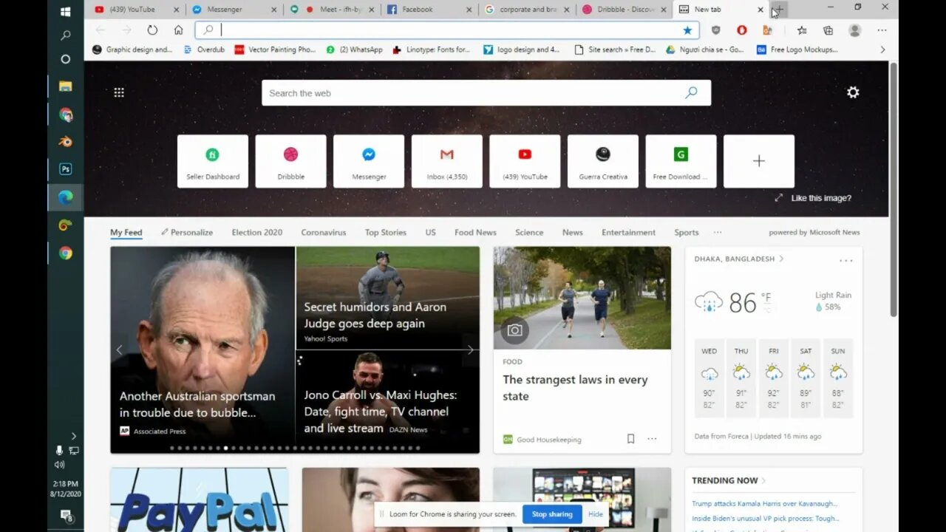
Task: Open Graphic design bookmark
Action: [x=132, y=50]
